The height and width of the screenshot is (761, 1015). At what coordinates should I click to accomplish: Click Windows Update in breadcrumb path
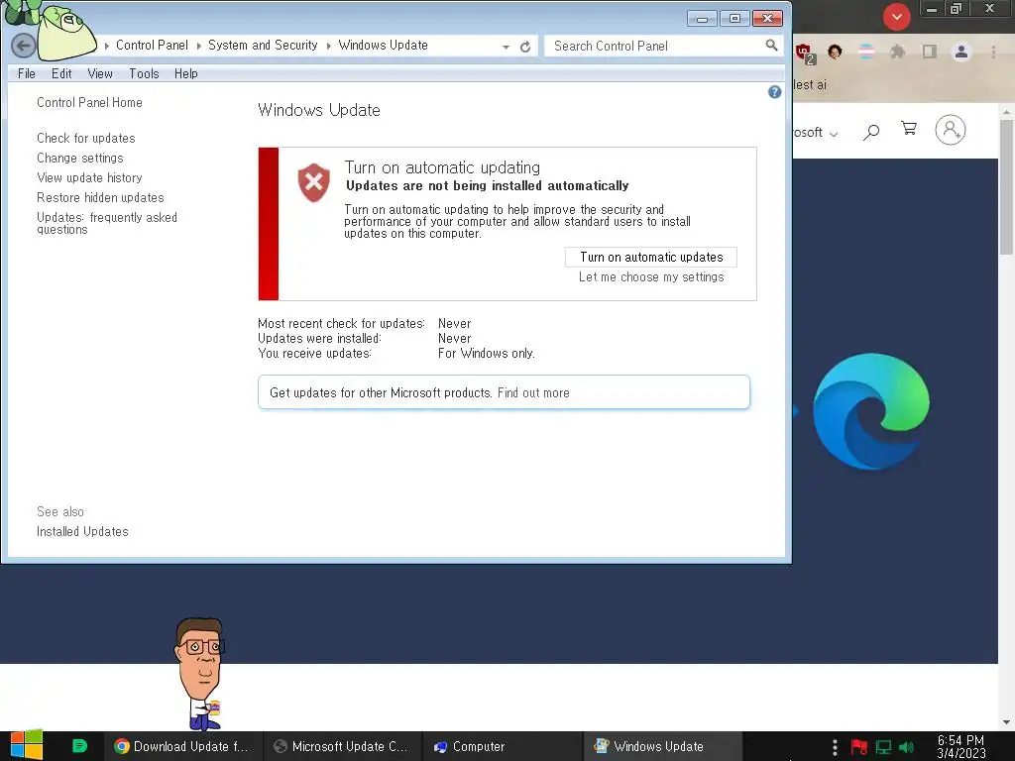click(384, 46)
